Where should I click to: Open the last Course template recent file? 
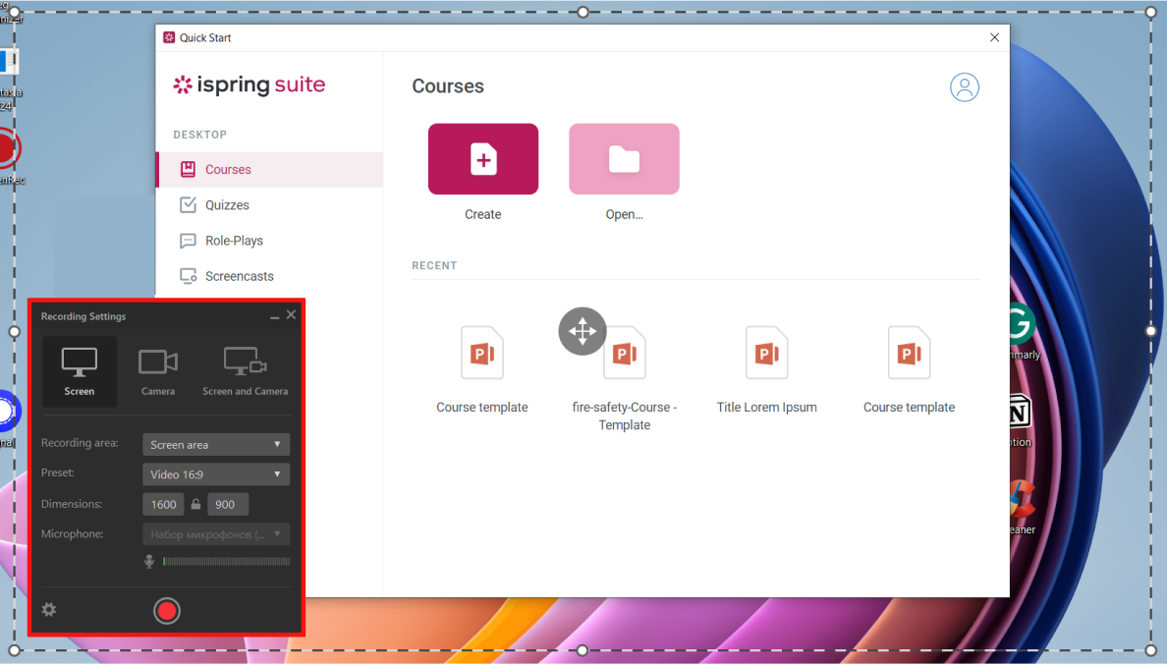pos(909,353)
